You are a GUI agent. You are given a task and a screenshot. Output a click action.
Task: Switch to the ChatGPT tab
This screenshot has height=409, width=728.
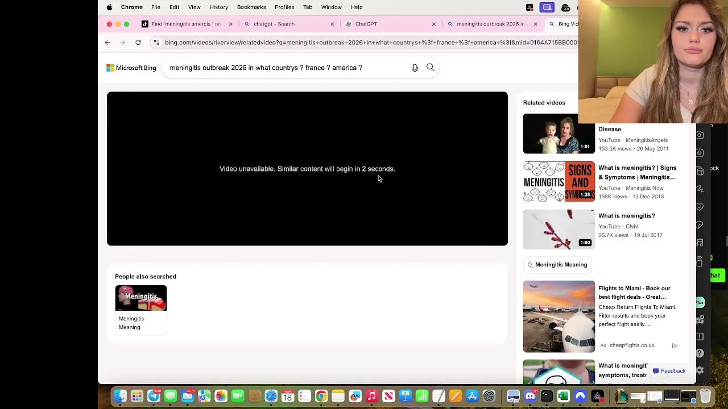(x=390, y=24)
